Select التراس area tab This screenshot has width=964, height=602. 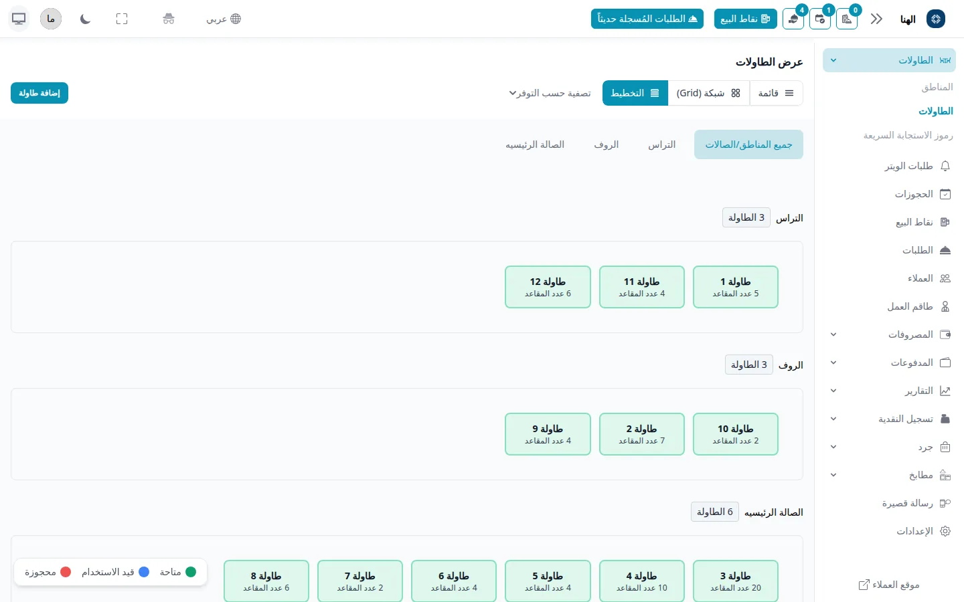coord(662,144)
